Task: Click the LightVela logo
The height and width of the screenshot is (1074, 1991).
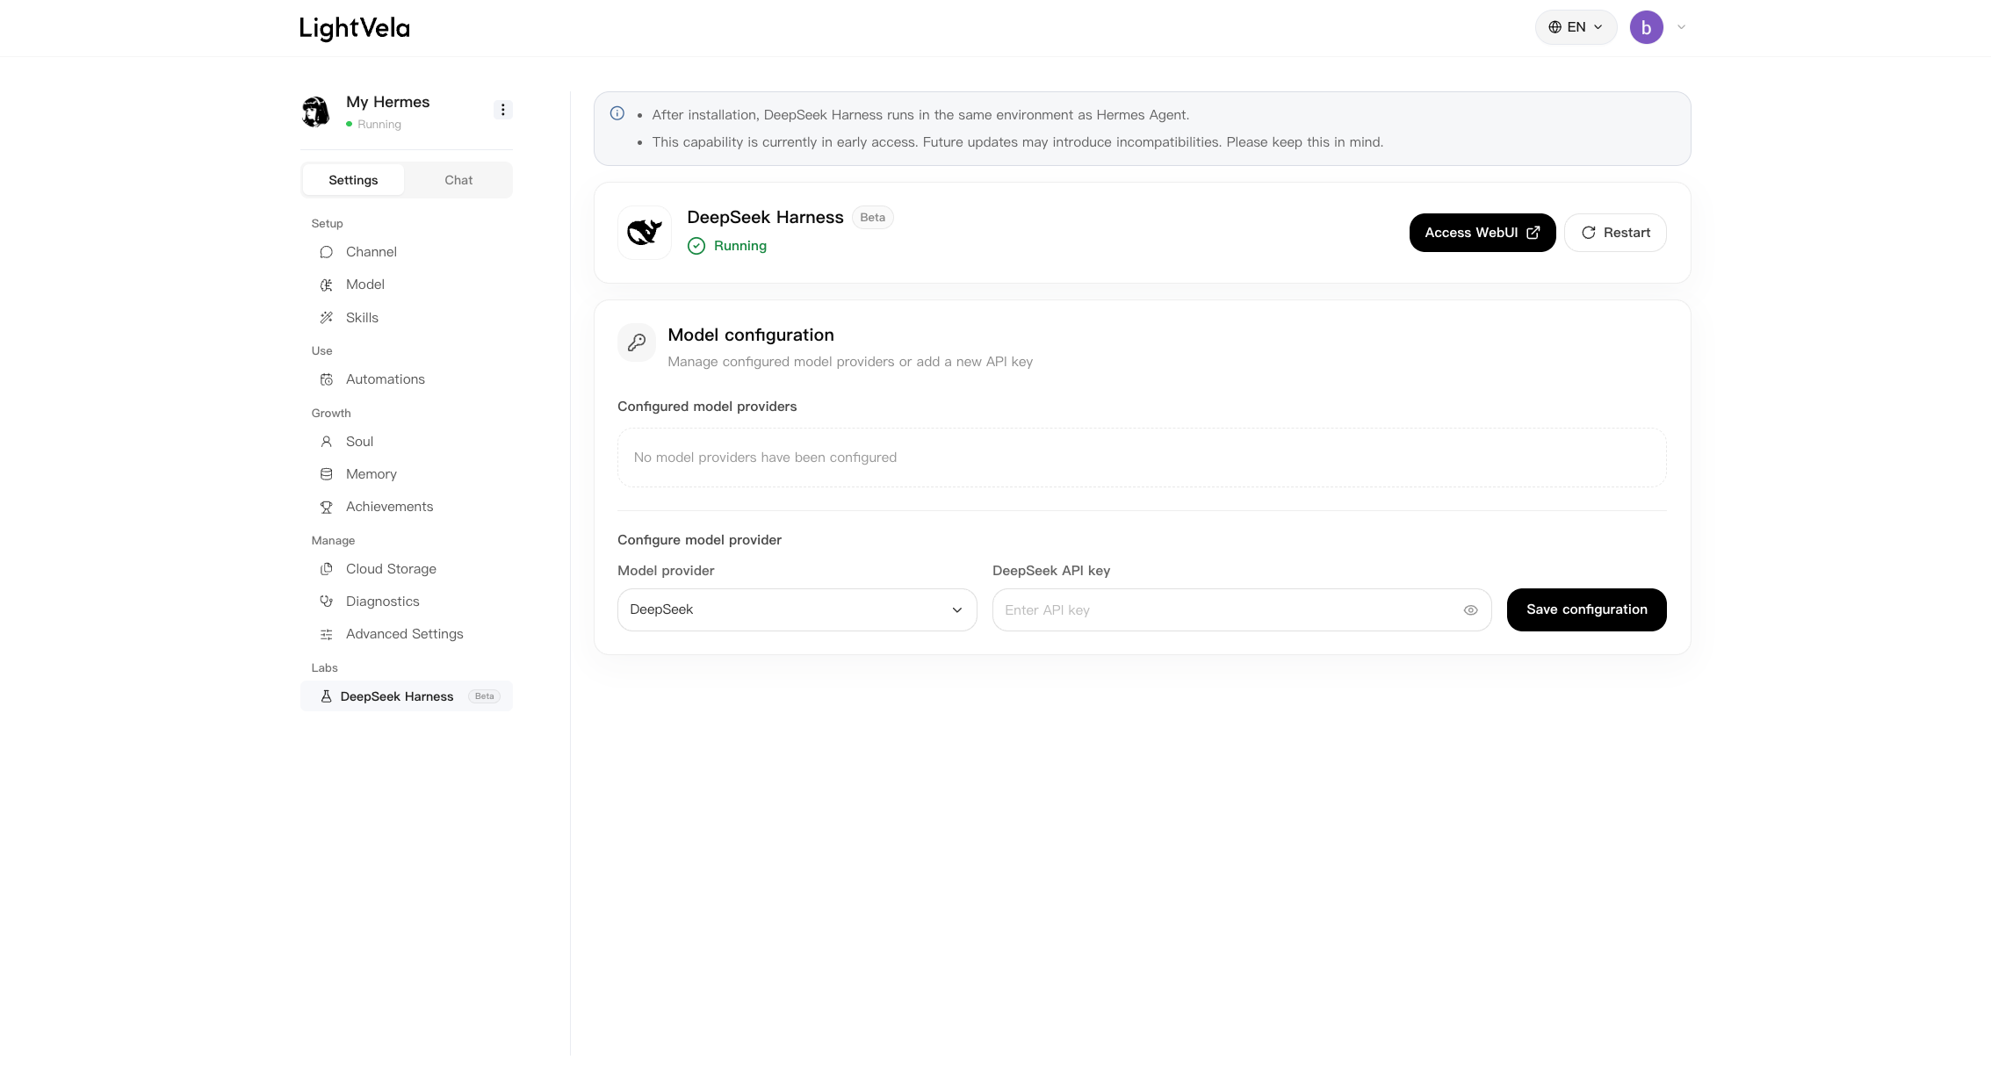Action: [x=354, y=28]
